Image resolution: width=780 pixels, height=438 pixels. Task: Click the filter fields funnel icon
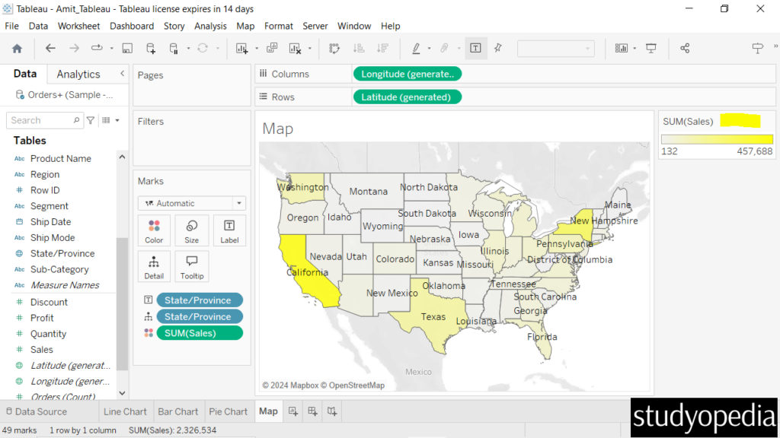pos(91,120)
